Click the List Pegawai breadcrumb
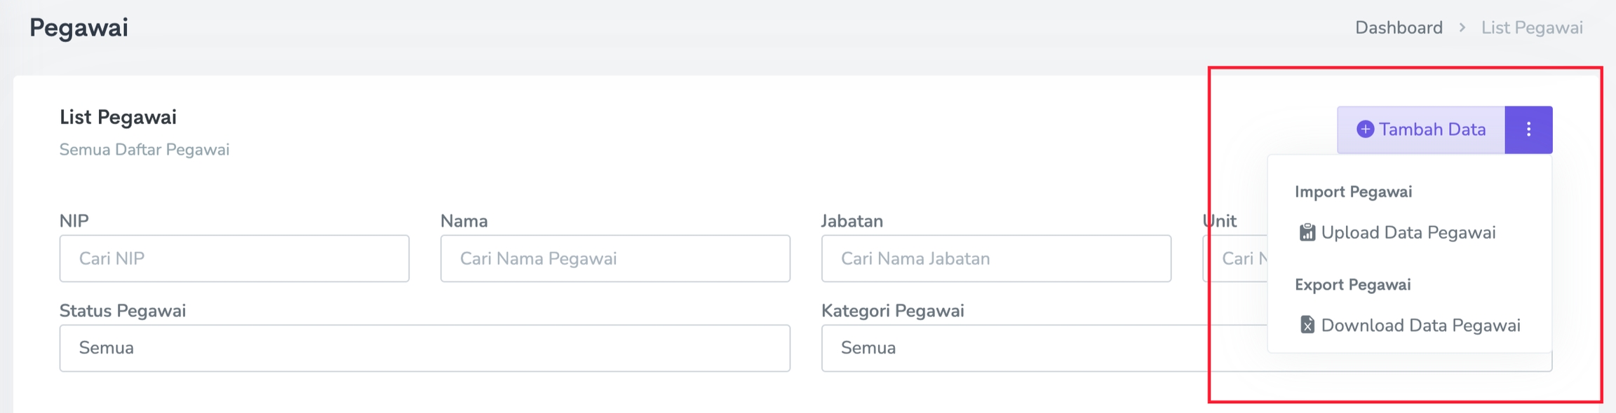Viewport: 1616px width, 413px height. pos(1531,28)
